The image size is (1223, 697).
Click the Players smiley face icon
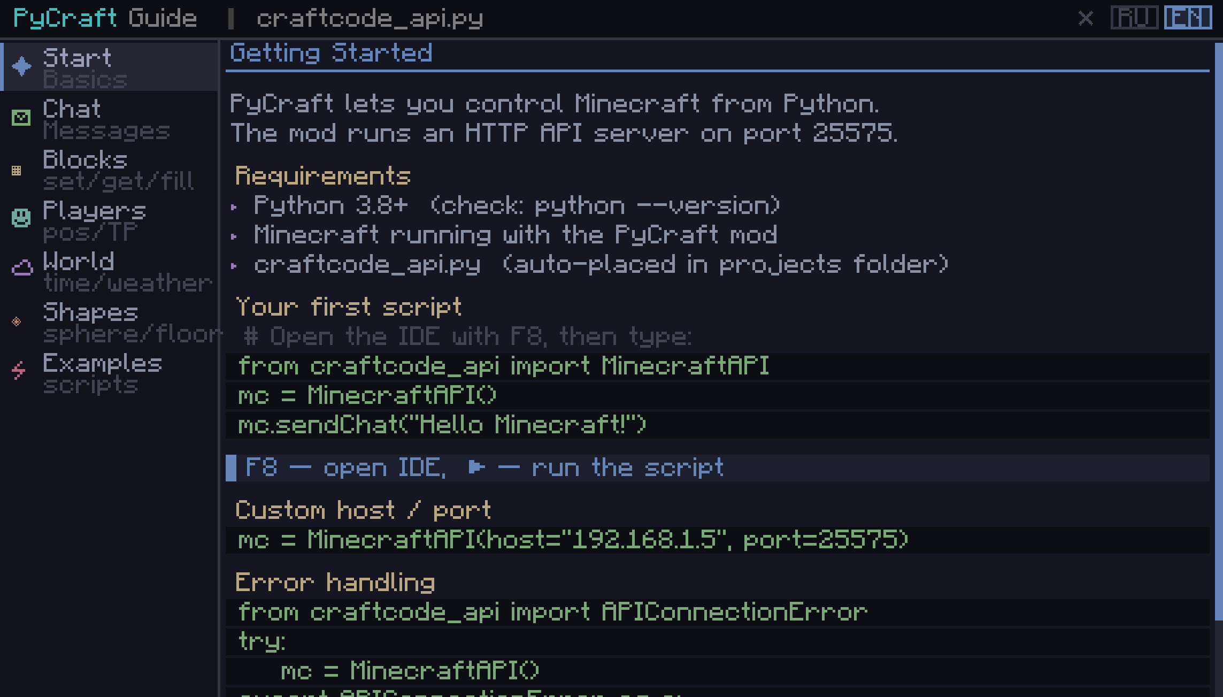21,217
